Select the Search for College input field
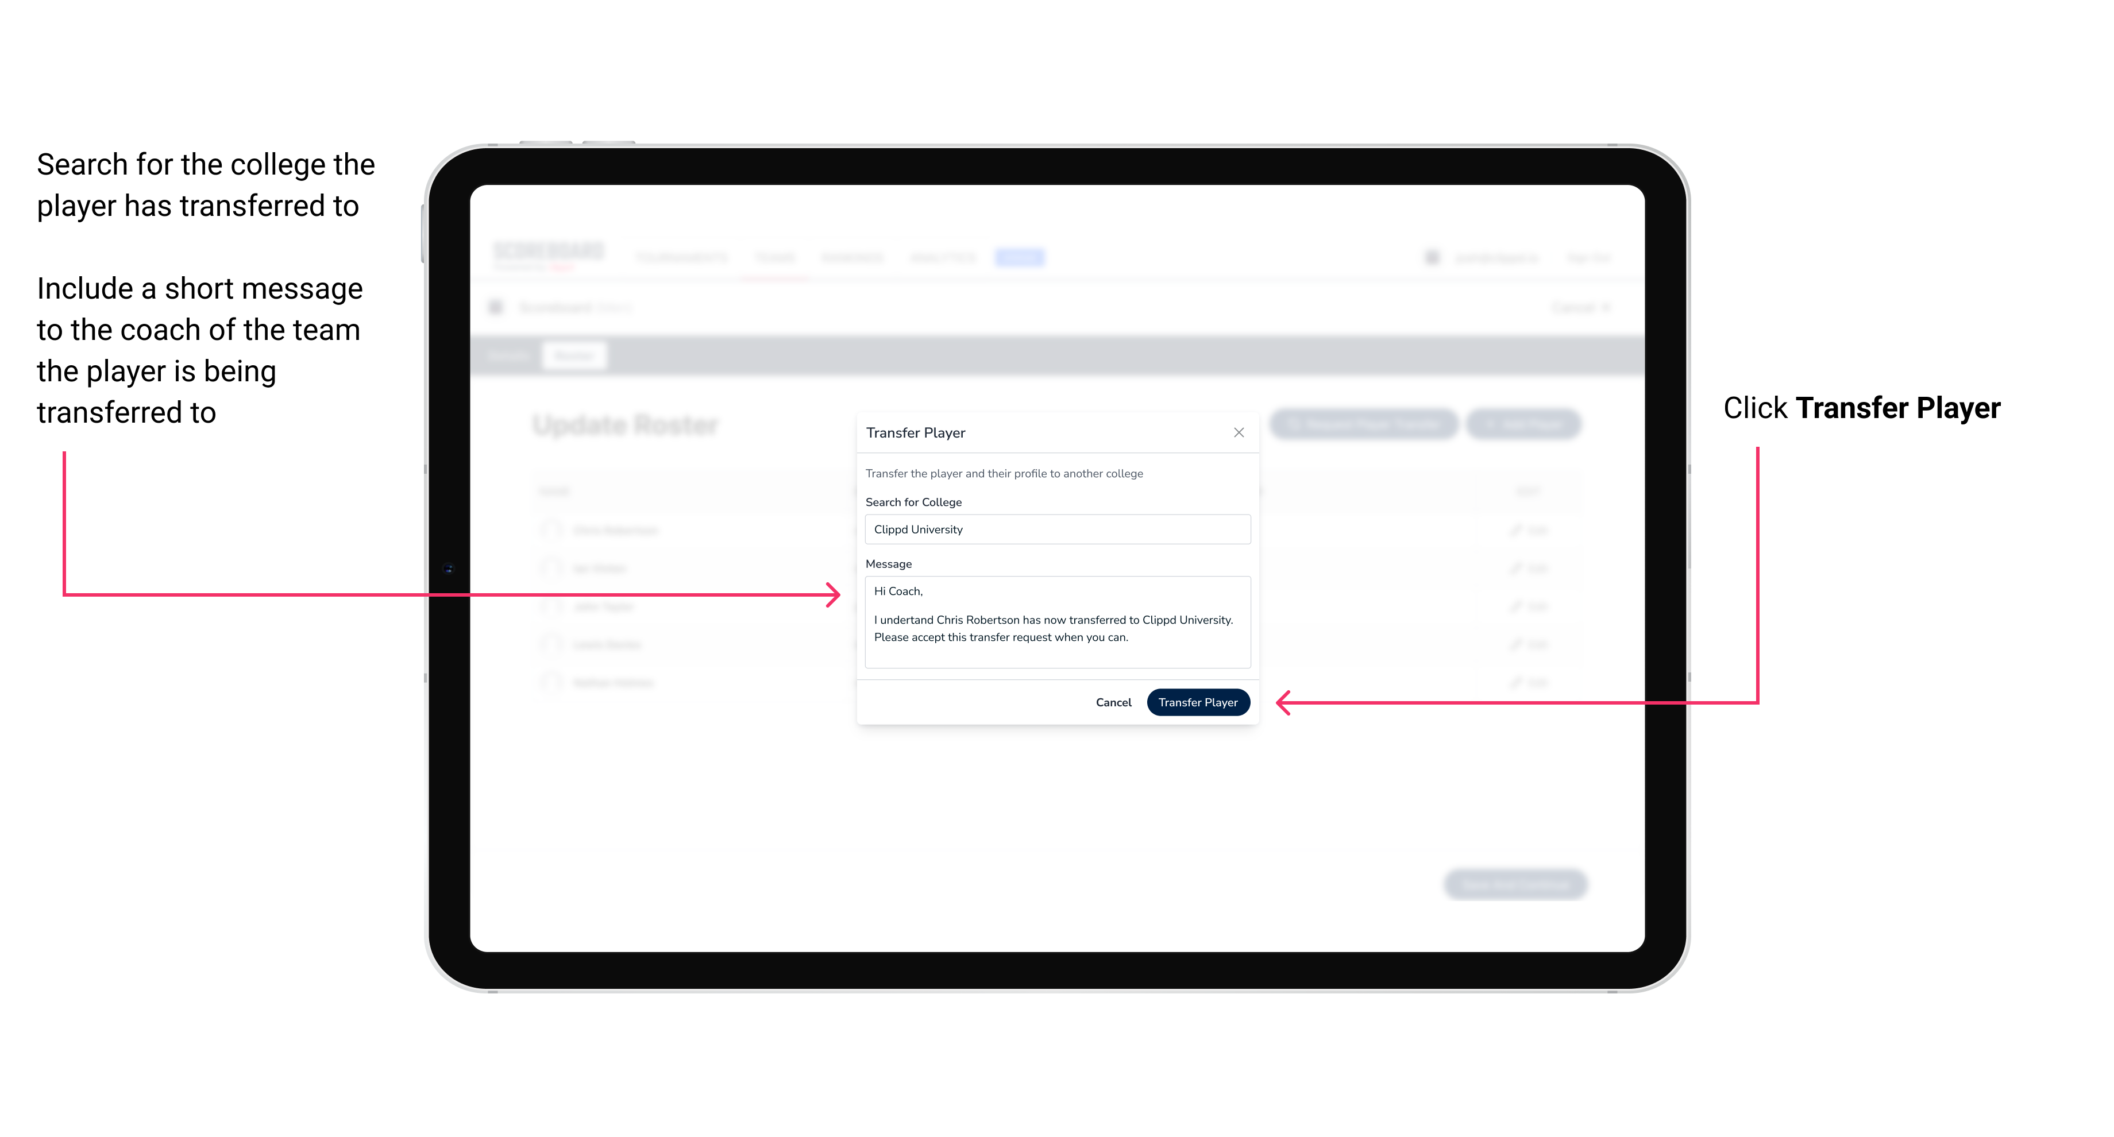 [x=1054, y=529]
